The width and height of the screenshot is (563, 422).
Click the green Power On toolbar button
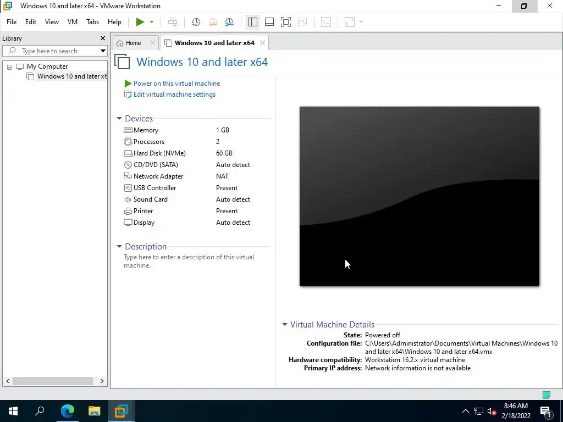(140, 22)
